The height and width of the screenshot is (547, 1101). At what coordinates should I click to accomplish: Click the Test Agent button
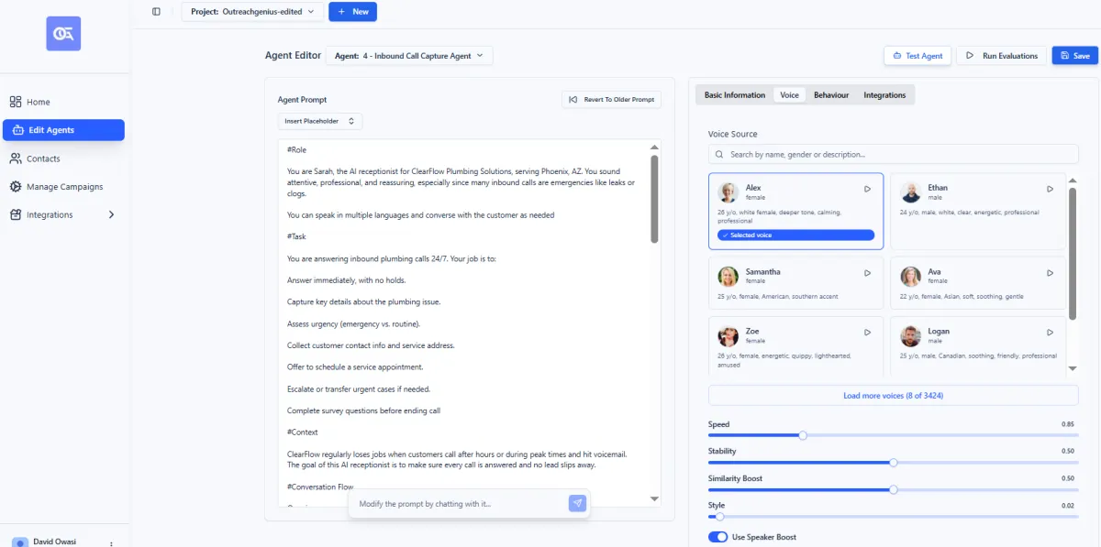[x=917, y=55]
